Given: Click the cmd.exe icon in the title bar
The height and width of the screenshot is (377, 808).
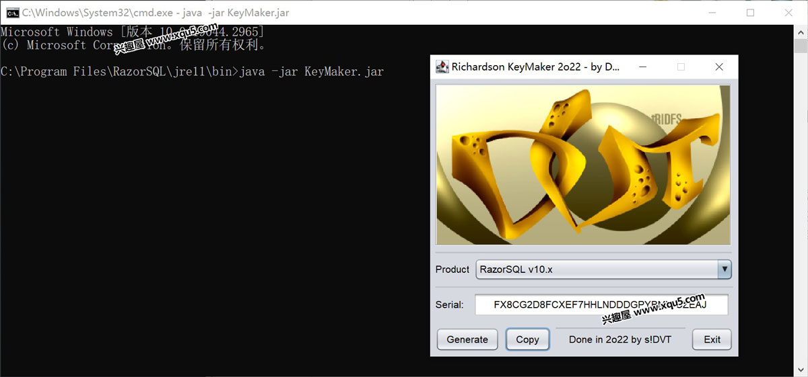Looking at the screenshot, I should point(11,12).
